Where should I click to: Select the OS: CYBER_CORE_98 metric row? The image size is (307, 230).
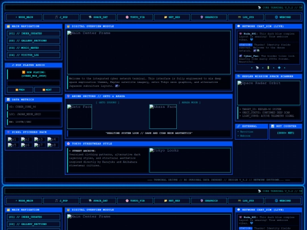click(34, 107)
